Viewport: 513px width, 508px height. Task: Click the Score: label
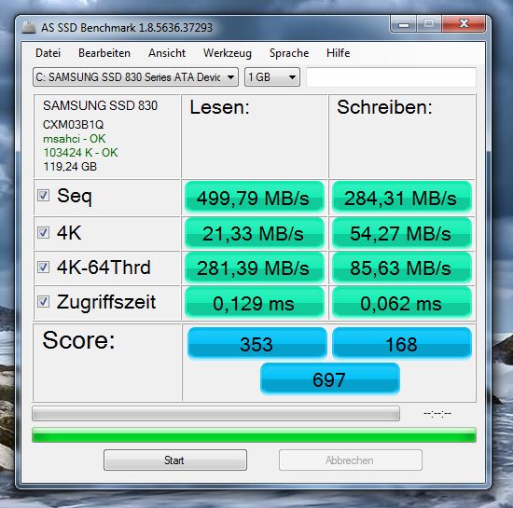click(x=79, y=340)
